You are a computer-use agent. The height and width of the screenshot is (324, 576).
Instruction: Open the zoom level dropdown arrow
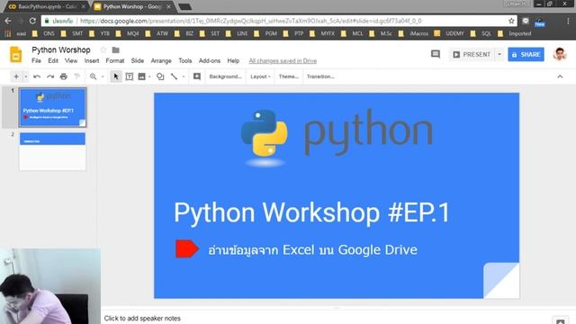(103, 76)
